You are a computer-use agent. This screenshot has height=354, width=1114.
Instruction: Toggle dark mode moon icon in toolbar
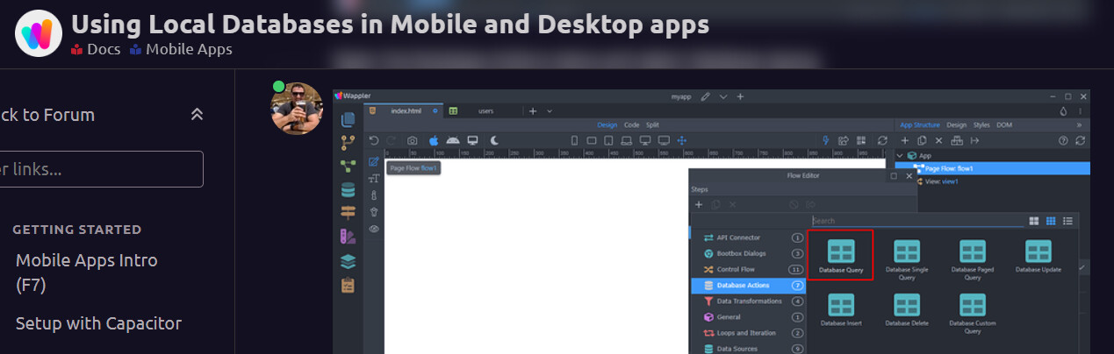495,140
